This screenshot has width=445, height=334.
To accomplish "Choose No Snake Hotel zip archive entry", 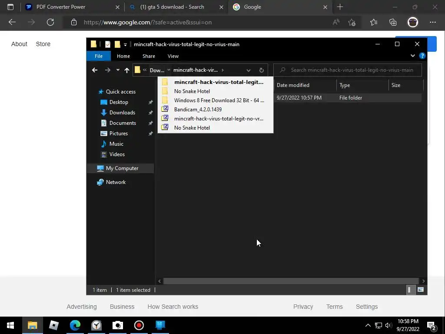I will [215, 127].
